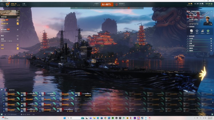Expand the 存活性 survivability stats row
This screenshot has height=120, width=214.
click(x=200, y=38)
